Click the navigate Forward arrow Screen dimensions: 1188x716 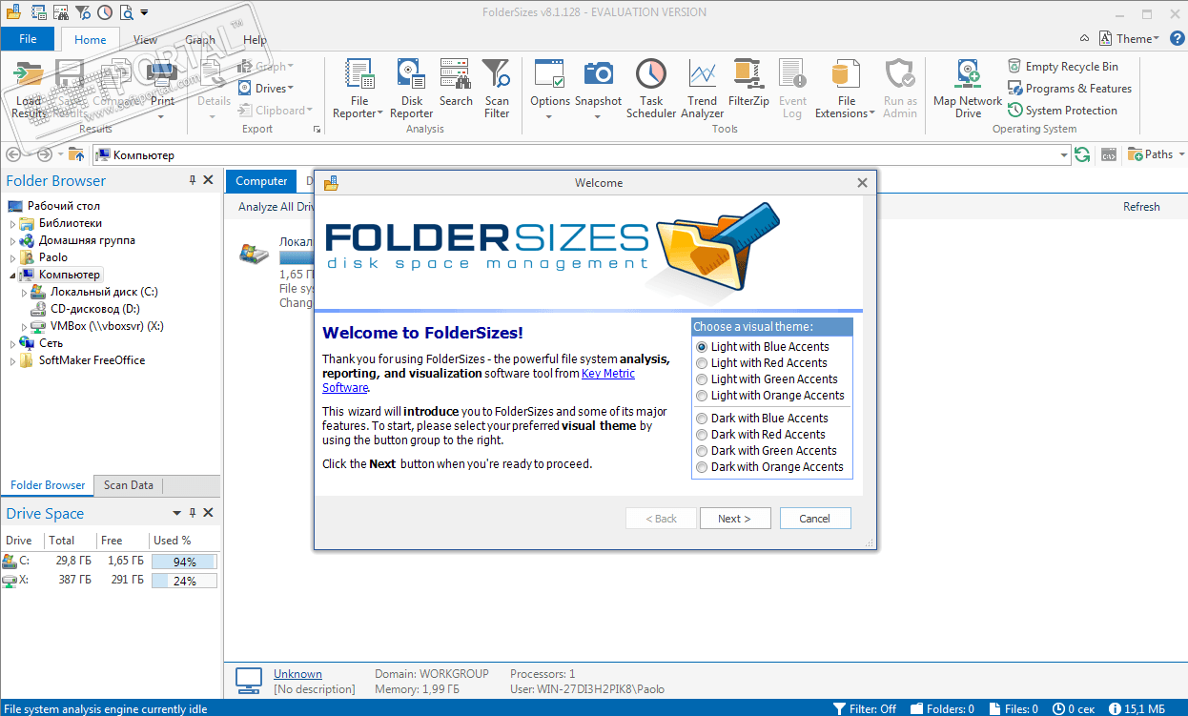point(44,154)
